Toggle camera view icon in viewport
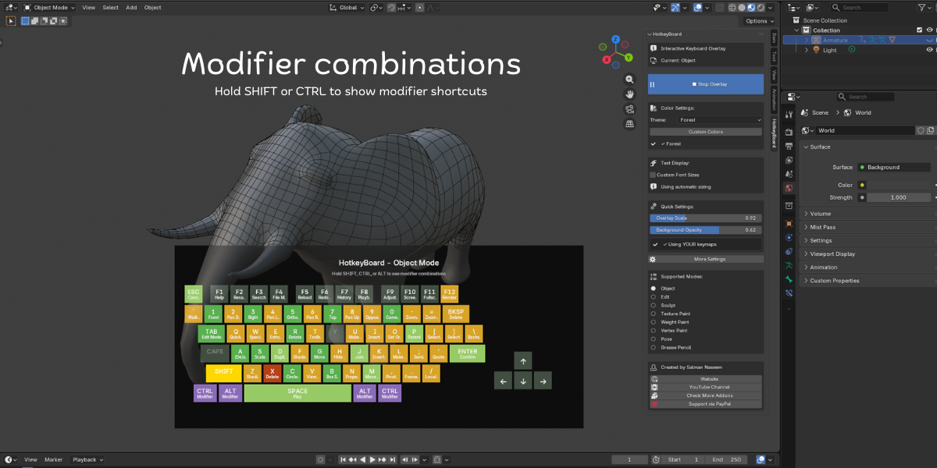 [x=629, y=109]
